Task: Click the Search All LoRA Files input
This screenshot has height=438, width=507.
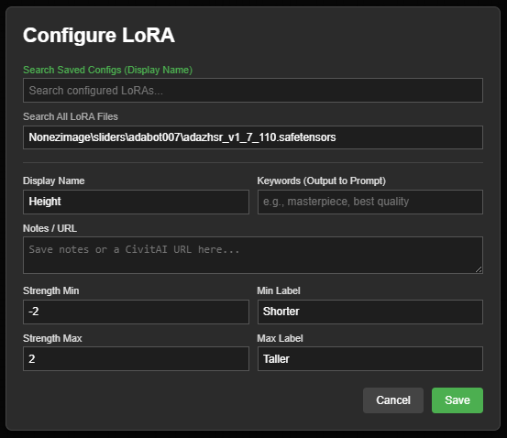Action: [x=253, y=137]
